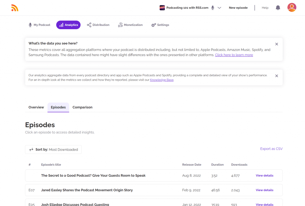Viewport: 305px width, 206px height.
Task: Follow the 'Click here to learn more' link
Action: point(234,55)
